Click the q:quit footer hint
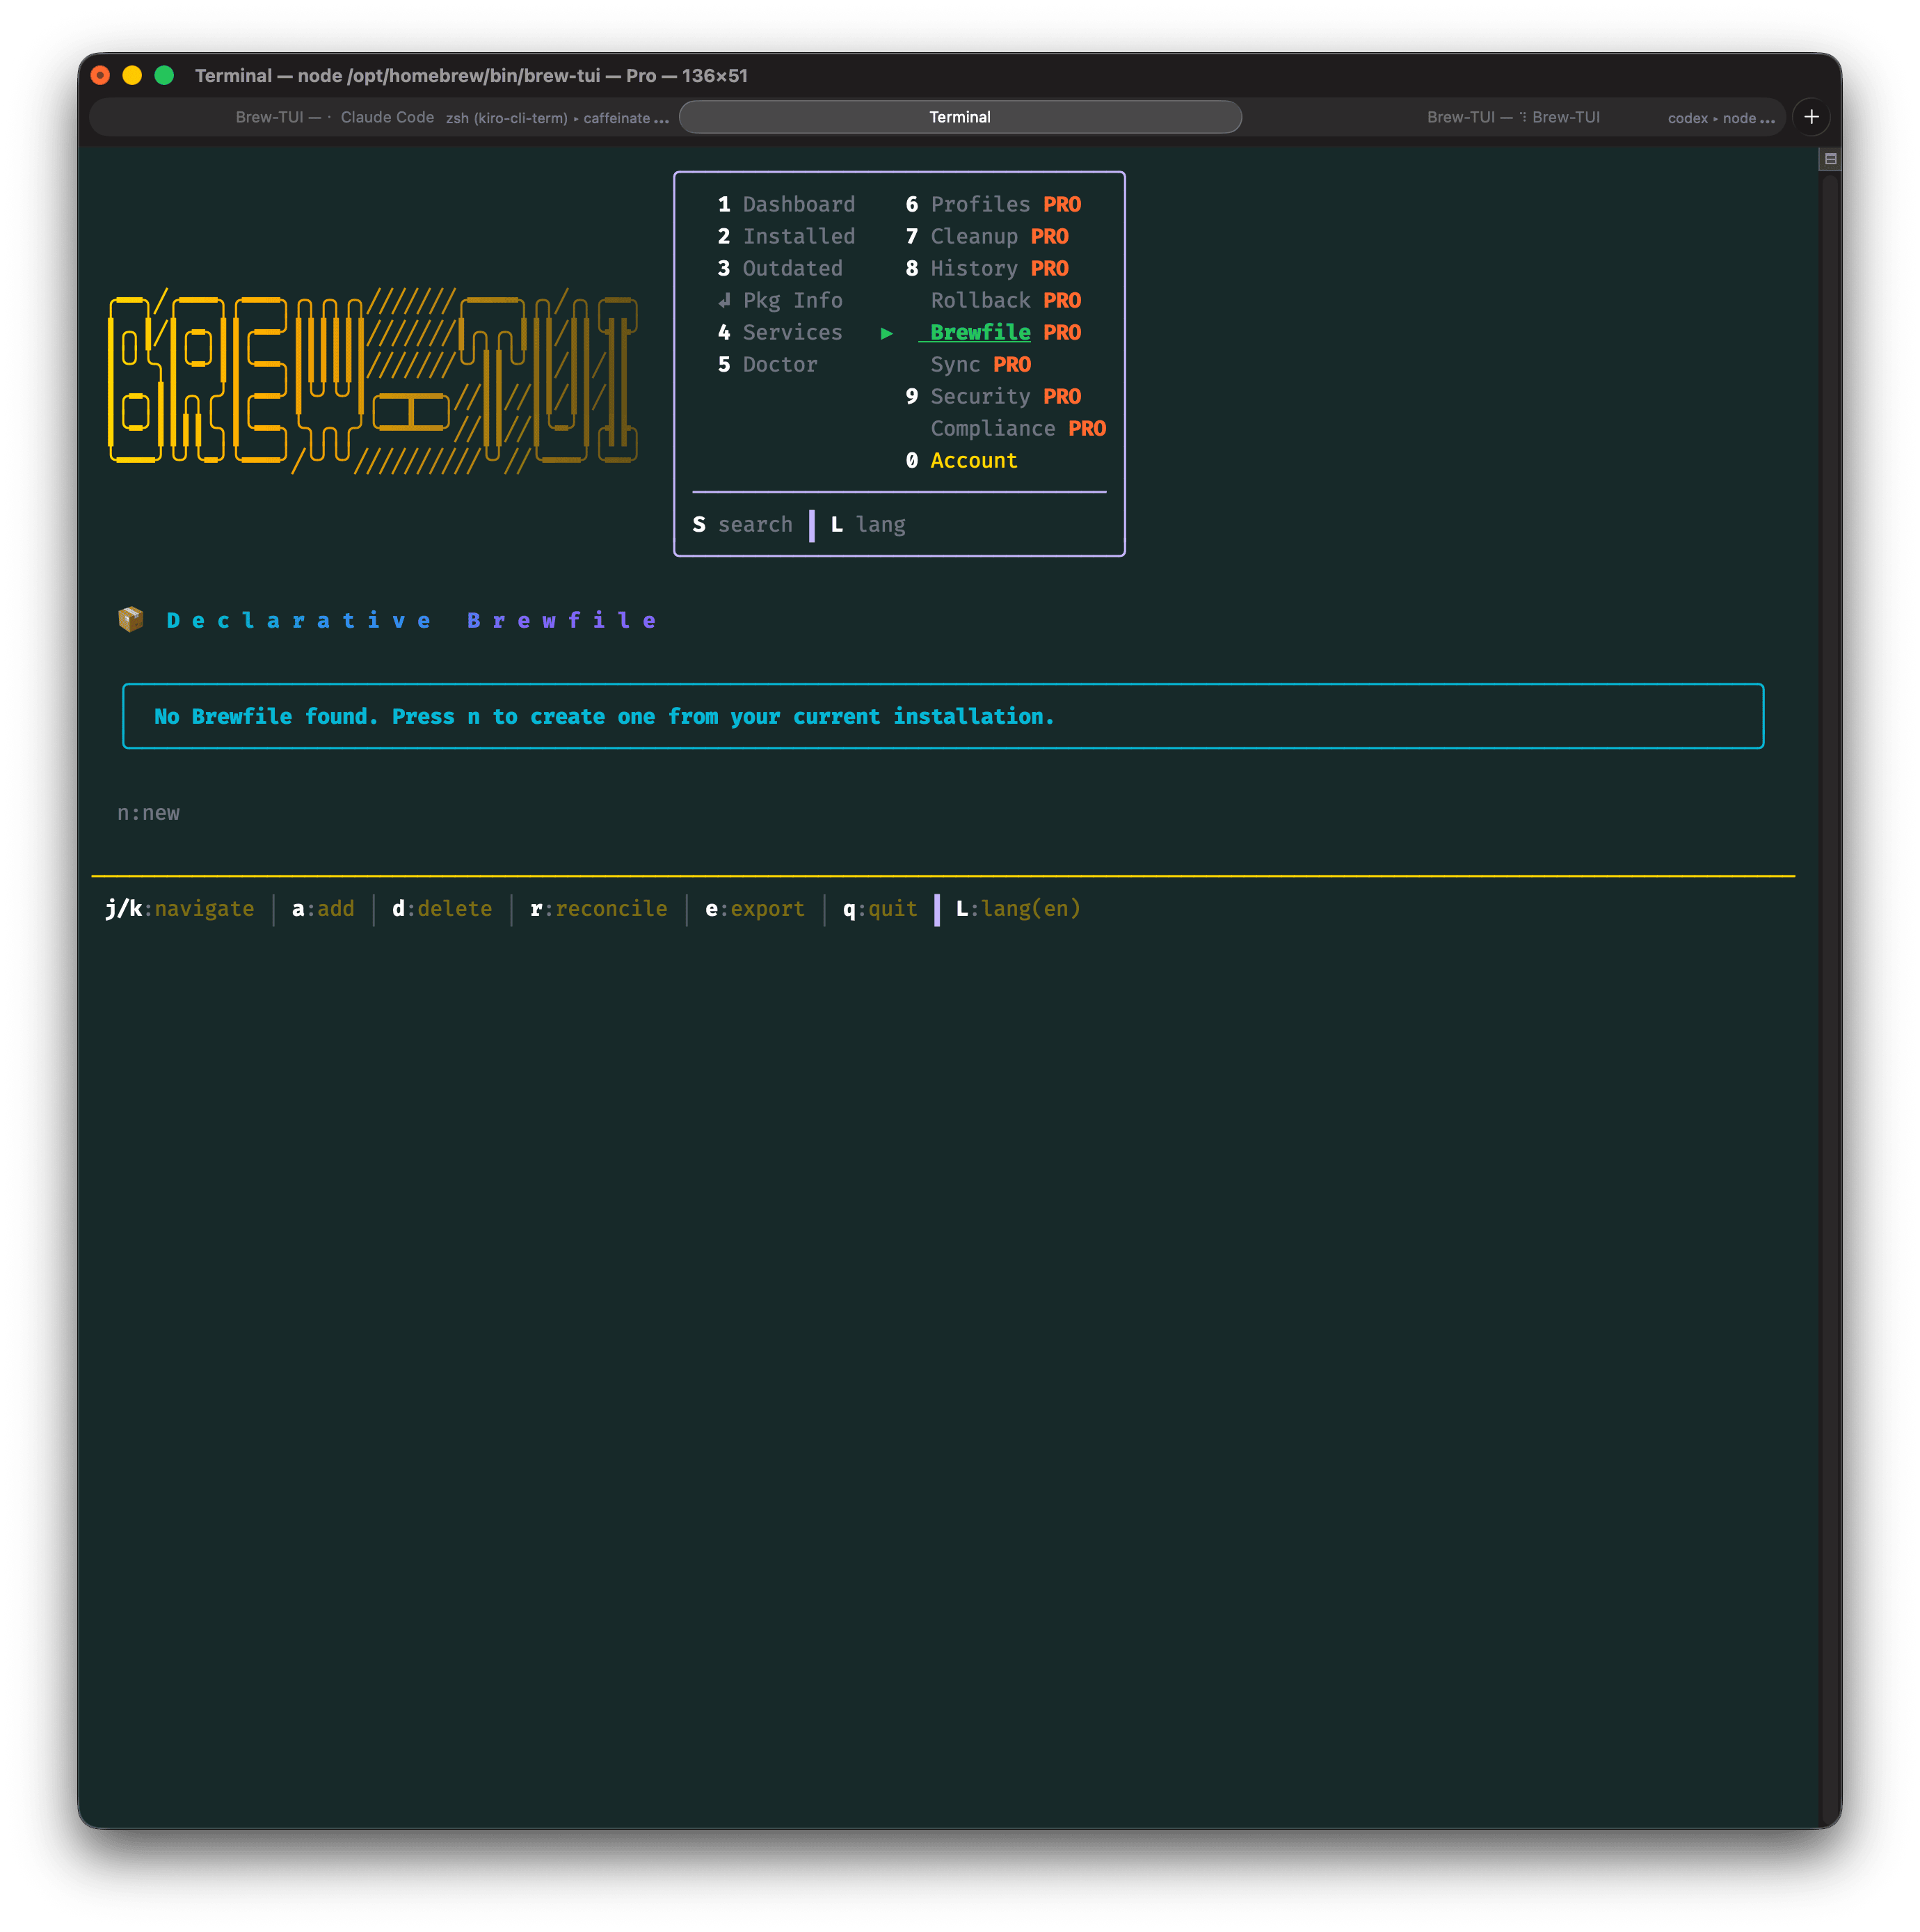 click(879, 908)
